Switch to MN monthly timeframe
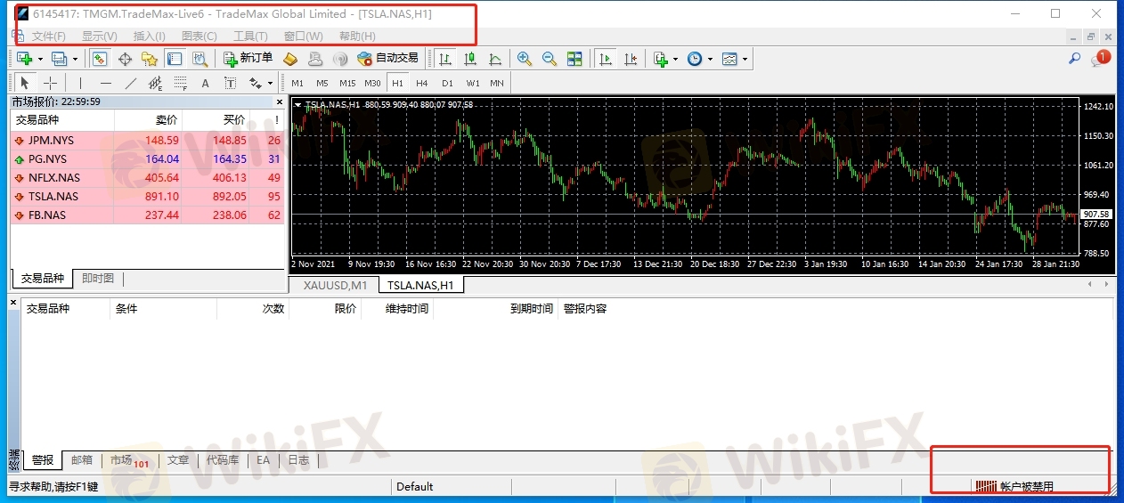This screenshot has height=503, width=1124. [497, 83]
